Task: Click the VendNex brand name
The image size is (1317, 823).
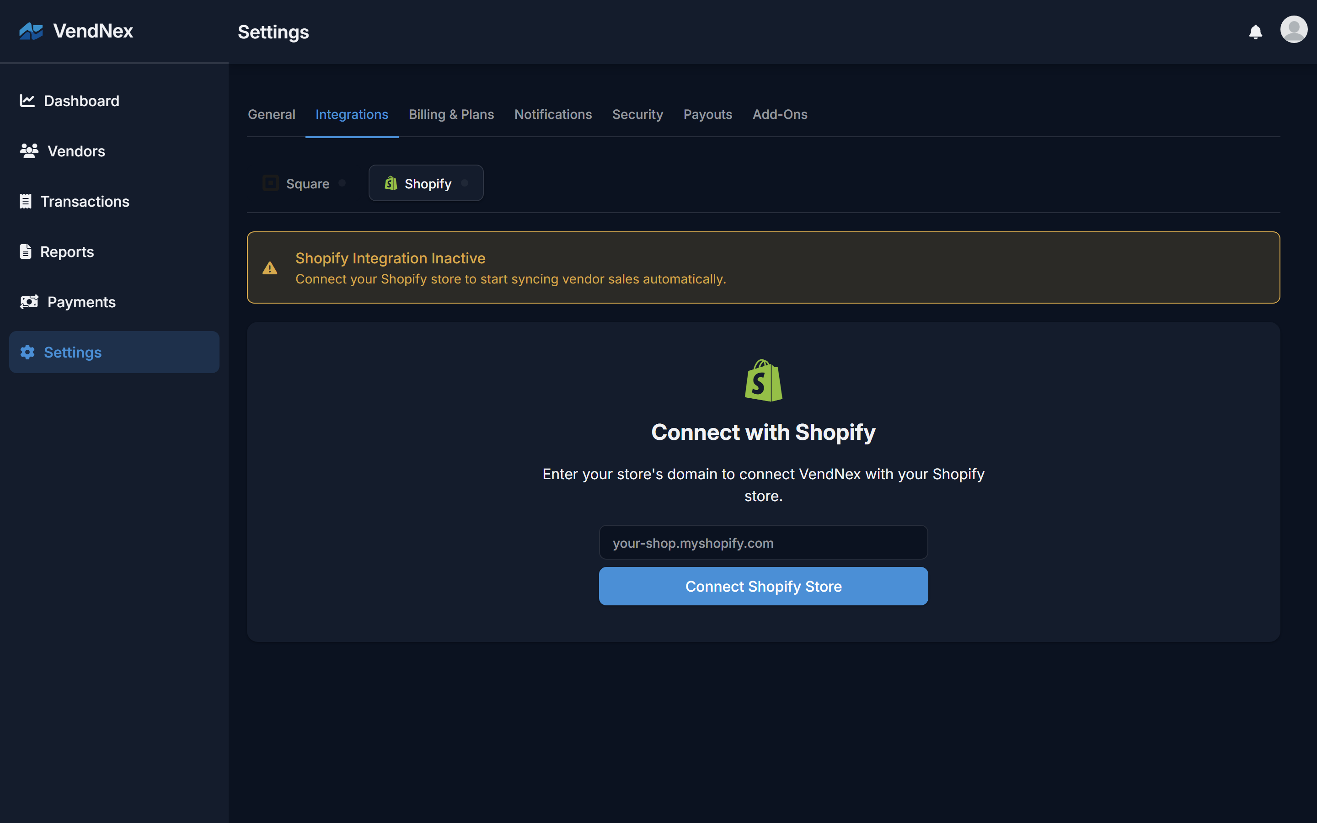Action: point(93,31)
